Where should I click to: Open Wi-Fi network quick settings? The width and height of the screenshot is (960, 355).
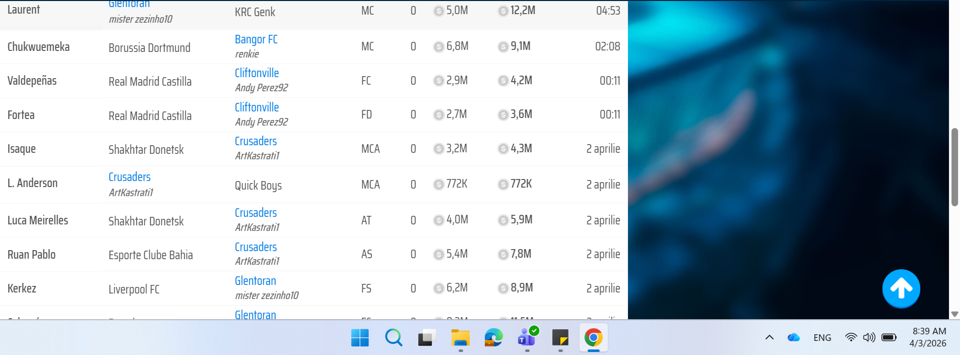tap(851, 338)
